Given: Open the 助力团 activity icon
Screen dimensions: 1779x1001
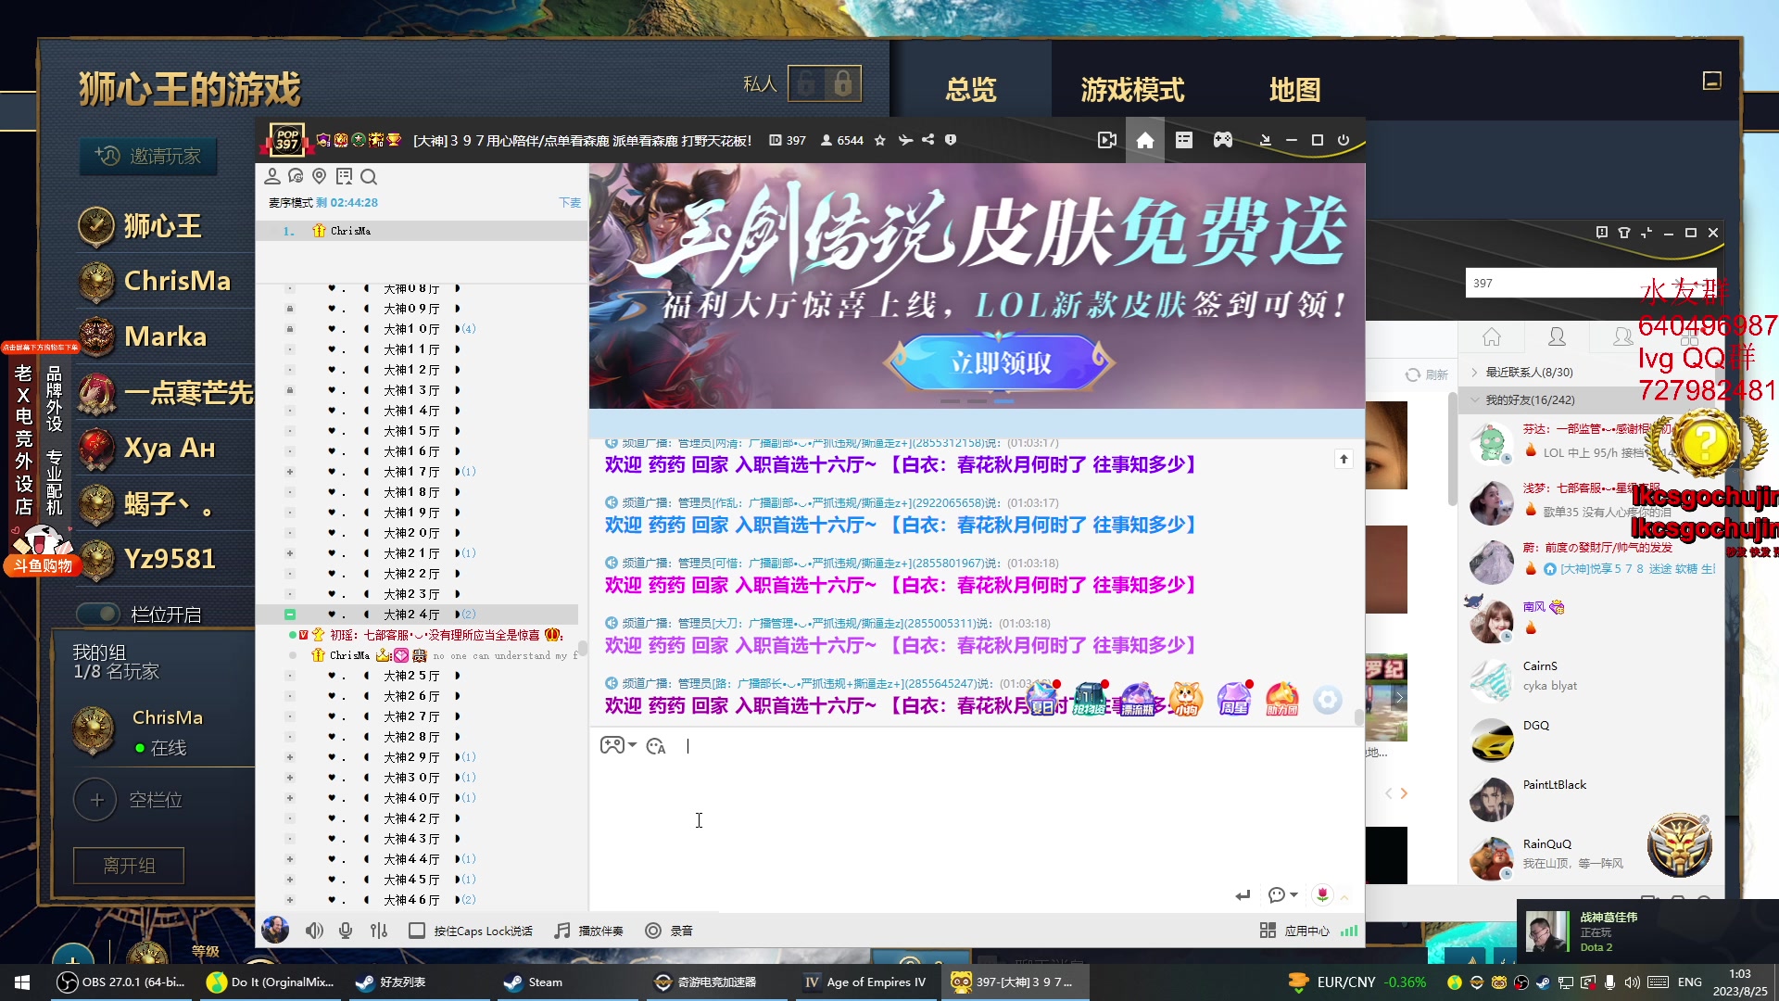Looking at the screenshot, I should [1281, 699].
